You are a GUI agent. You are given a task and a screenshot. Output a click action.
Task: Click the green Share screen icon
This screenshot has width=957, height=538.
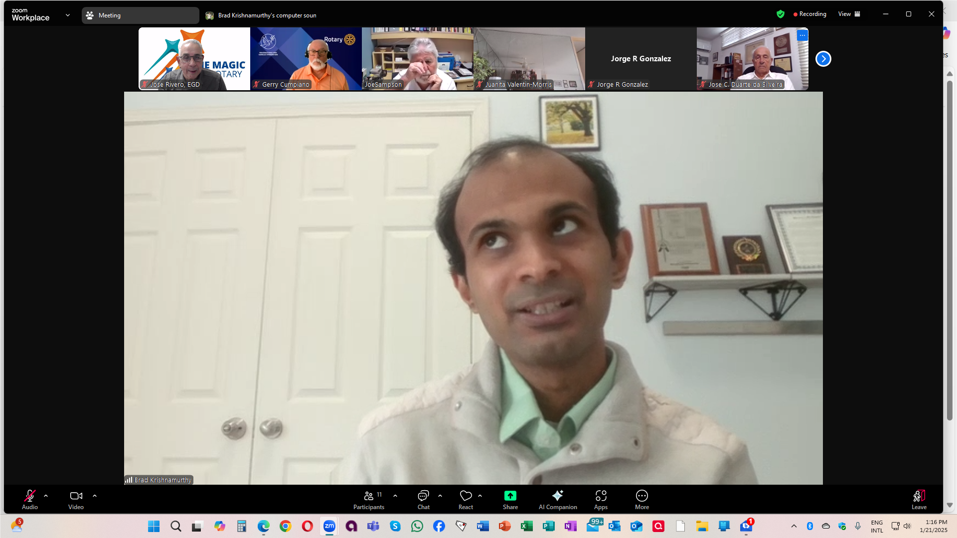click(510, 496)
